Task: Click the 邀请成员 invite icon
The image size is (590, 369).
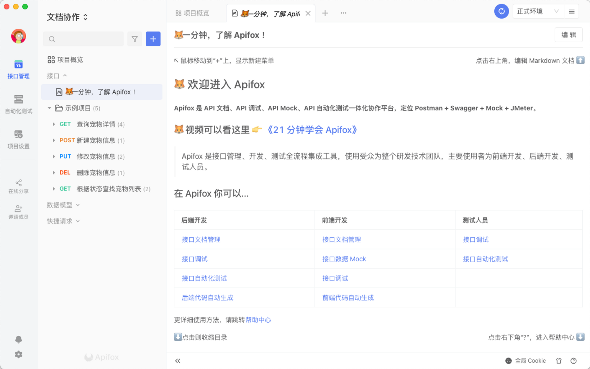Action: click(18, 212)
